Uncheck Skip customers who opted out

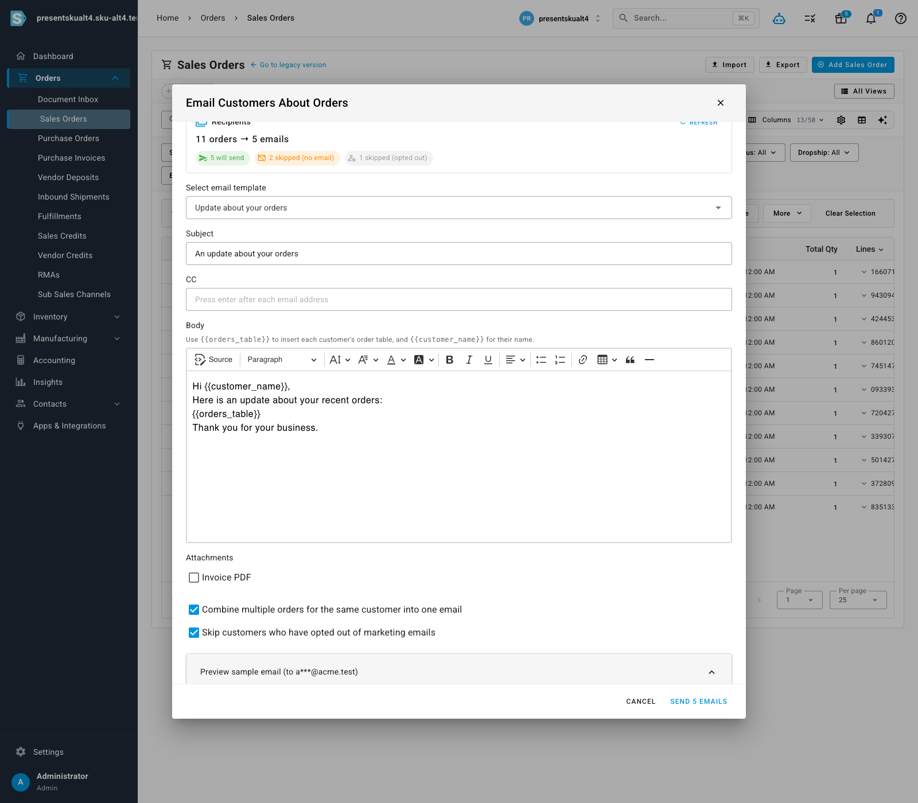pyautogui.click(x=194, y=633)
